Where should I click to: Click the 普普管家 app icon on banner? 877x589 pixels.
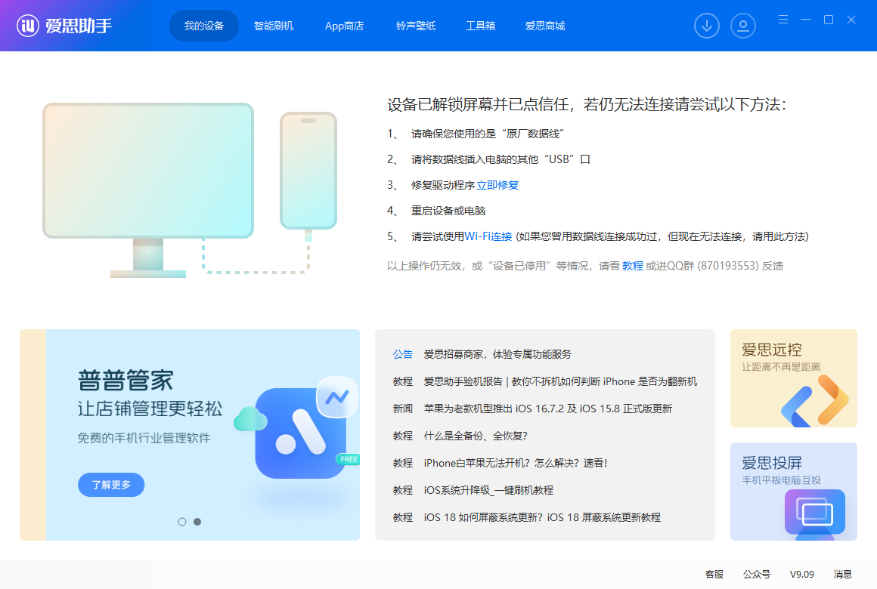pos(302,434)
